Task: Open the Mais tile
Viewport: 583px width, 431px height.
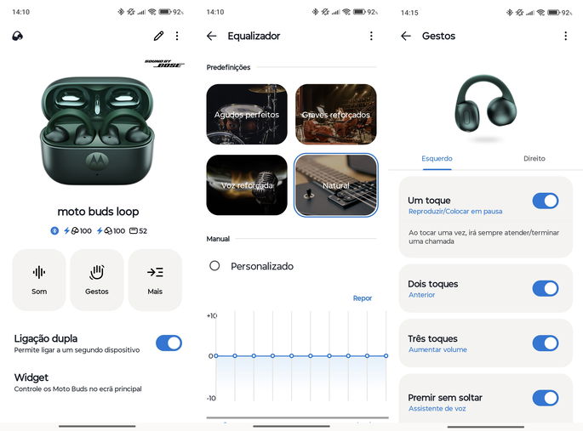Action: coord(155,280)
